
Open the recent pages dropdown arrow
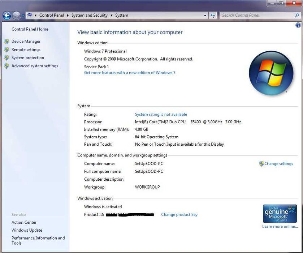pyautogui.click(x=23, y=16)
